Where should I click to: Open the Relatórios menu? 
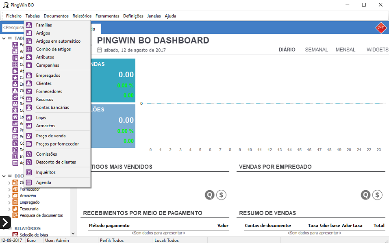82,16
